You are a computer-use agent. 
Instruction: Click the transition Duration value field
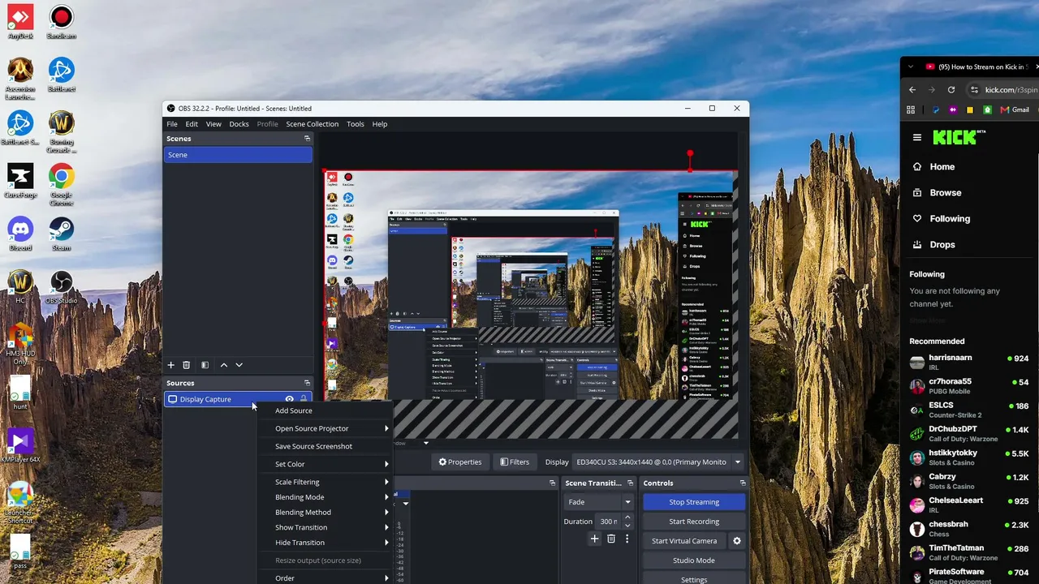(x=607, y=522)
